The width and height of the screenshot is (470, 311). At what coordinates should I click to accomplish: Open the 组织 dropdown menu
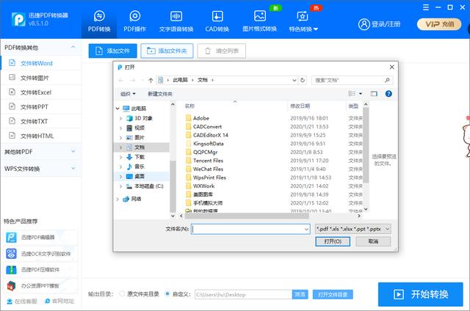(x=128, y=94)
